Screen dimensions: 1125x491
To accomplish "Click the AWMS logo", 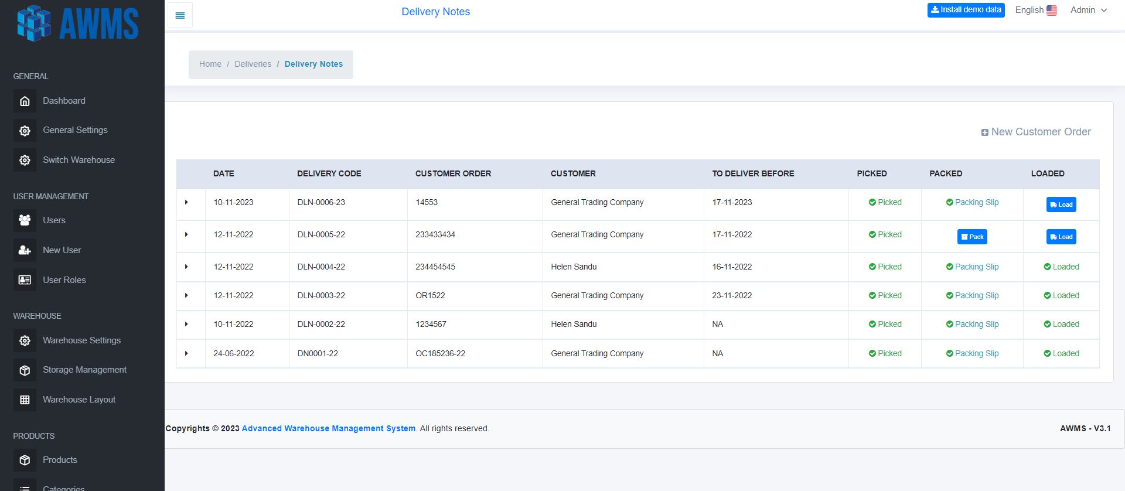I will tap(78, 24).
